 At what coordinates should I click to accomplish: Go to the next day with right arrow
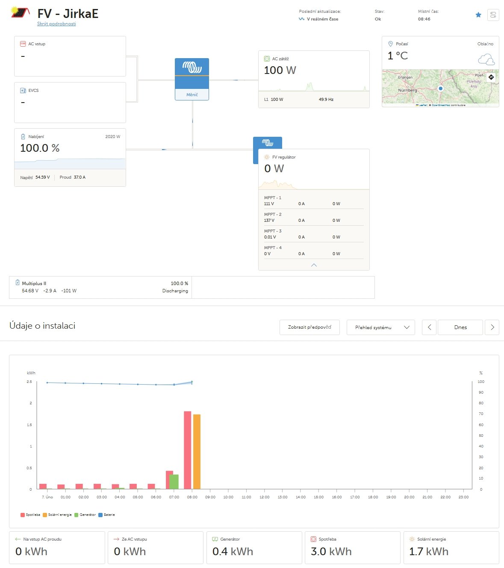[492, 327]
